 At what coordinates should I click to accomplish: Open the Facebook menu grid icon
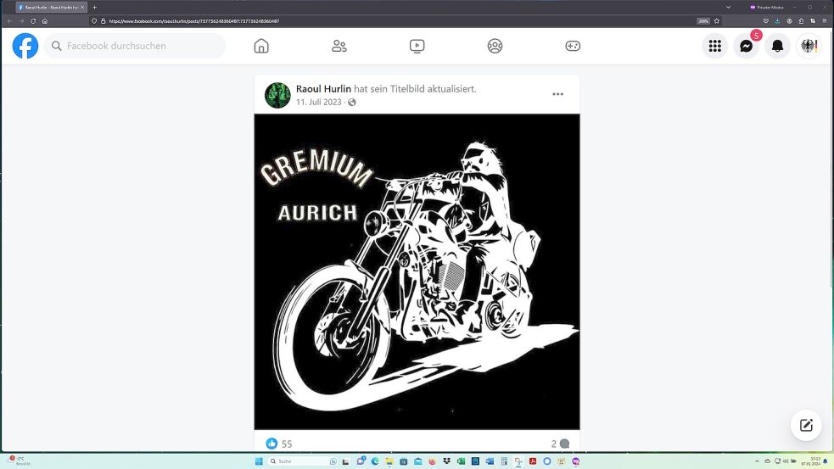coord(715,46)
